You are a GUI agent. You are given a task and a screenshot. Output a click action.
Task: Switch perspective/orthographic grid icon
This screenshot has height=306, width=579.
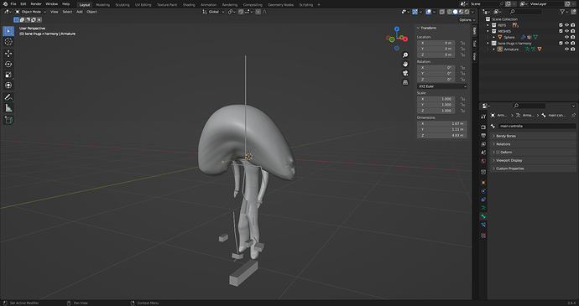(x=405, y=82)
